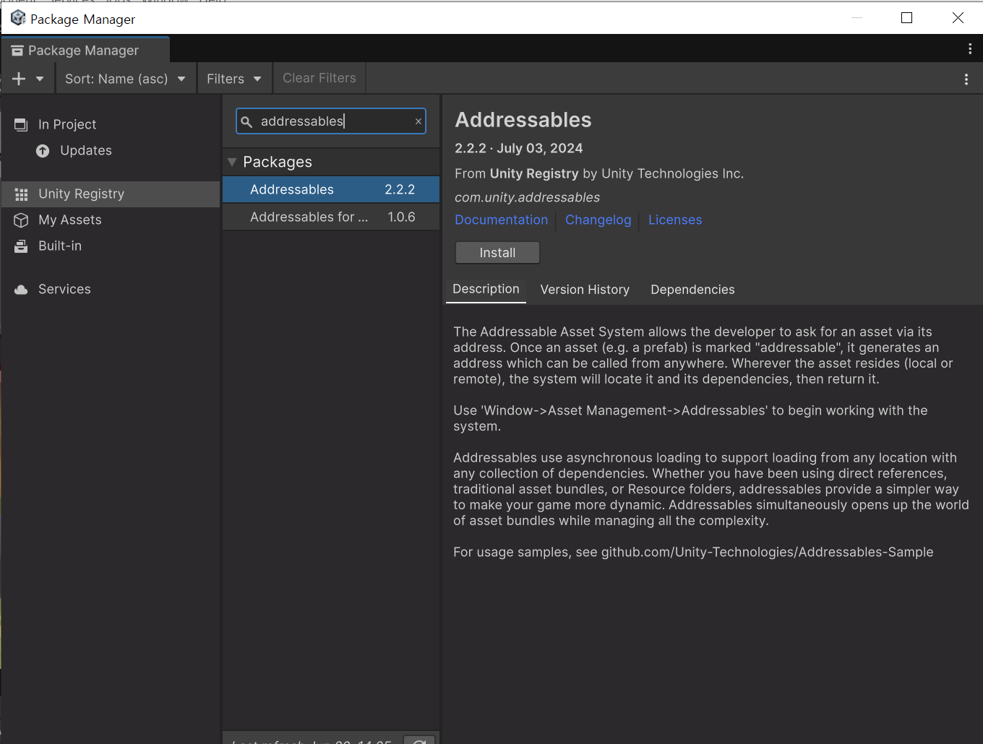Click the Package Manager tab label

click(85, 50)
